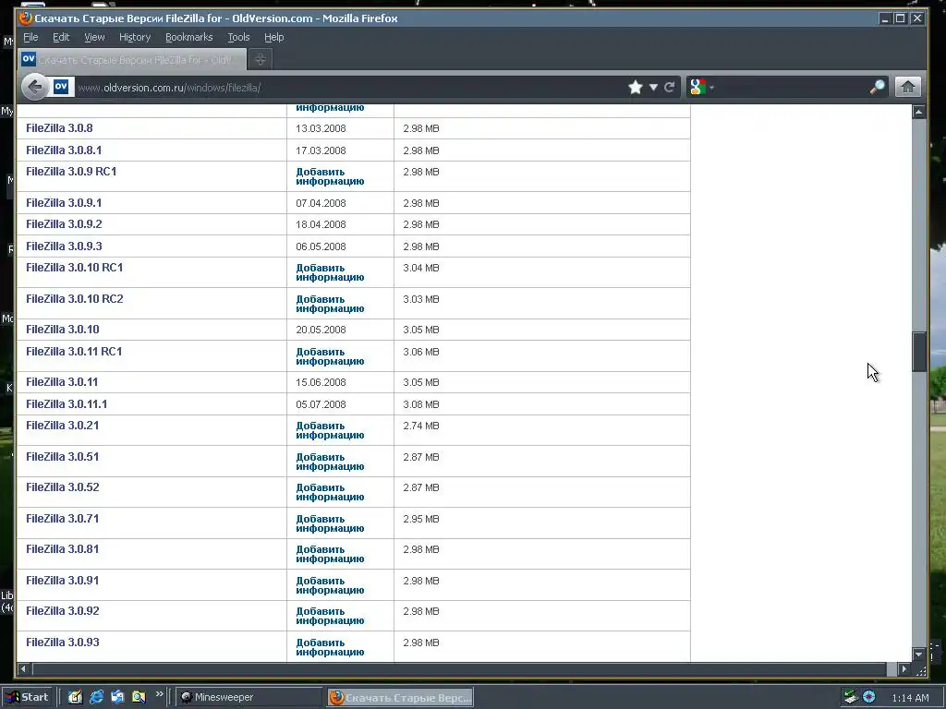The height and width of the screenshot is (709, 946).
Task: Switch to the Minesweeper taskbar button
Action: tap(249, 697)
